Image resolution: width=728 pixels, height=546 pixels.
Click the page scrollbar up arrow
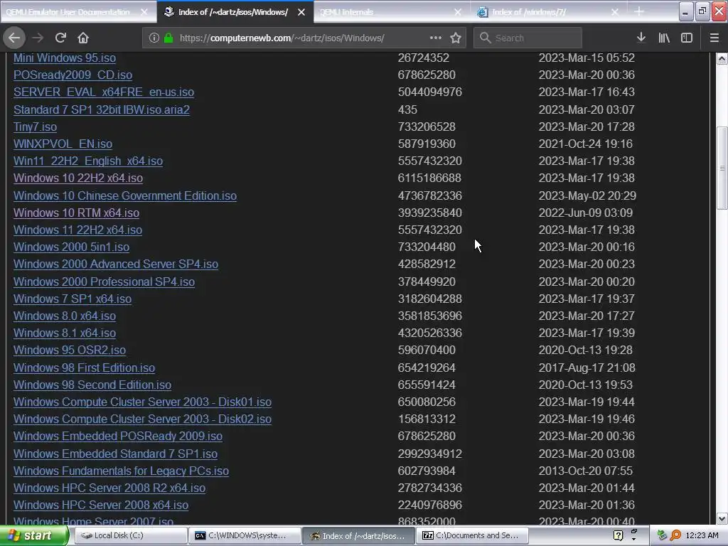coord(722,58)
